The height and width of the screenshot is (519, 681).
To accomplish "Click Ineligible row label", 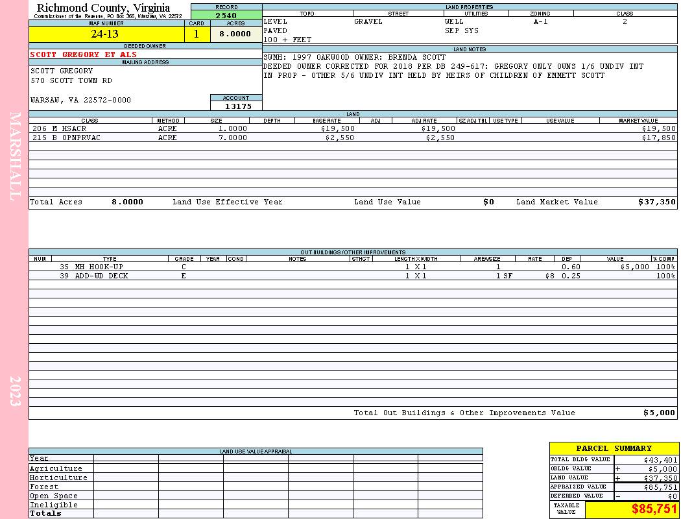I will click(53, 505).
